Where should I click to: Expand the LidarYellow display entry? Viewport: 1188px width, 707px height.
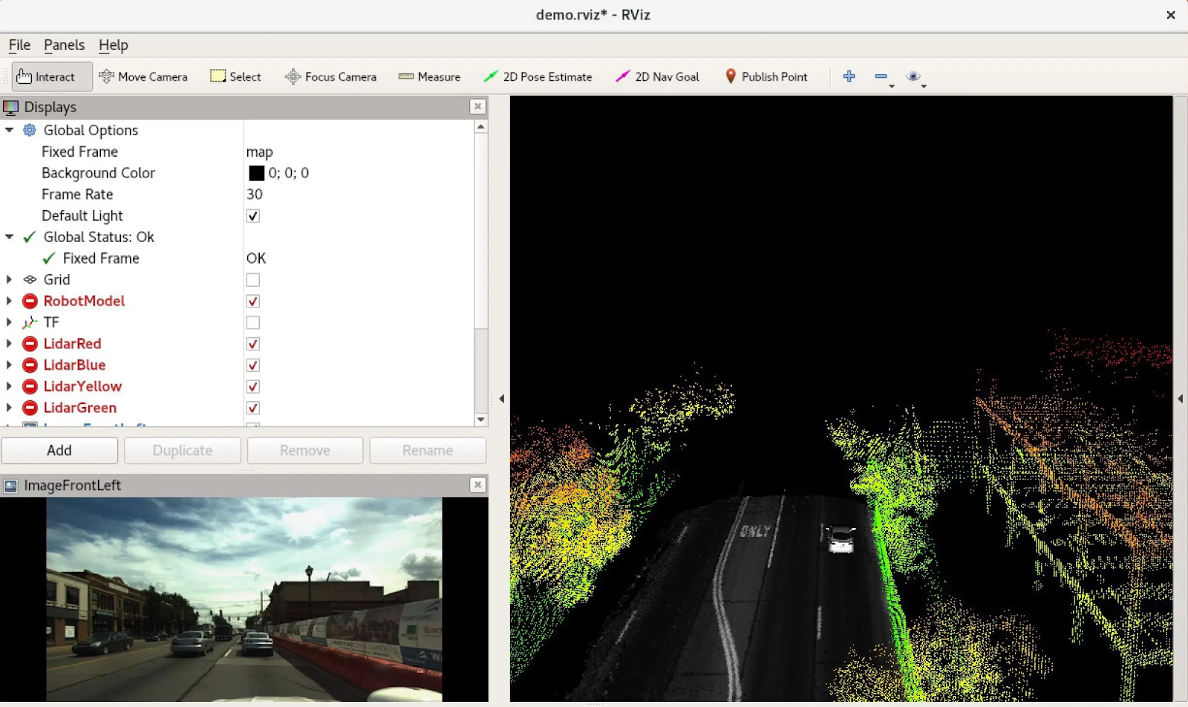(x=9, y=386)
